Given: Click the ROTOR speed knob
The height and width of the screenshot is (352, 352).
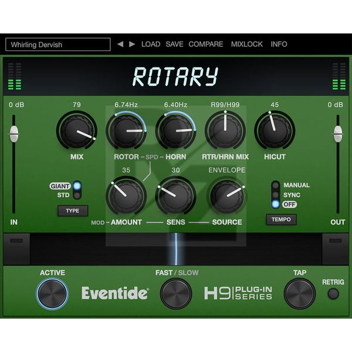Looking at the screenshot, I should pos(126,131).
